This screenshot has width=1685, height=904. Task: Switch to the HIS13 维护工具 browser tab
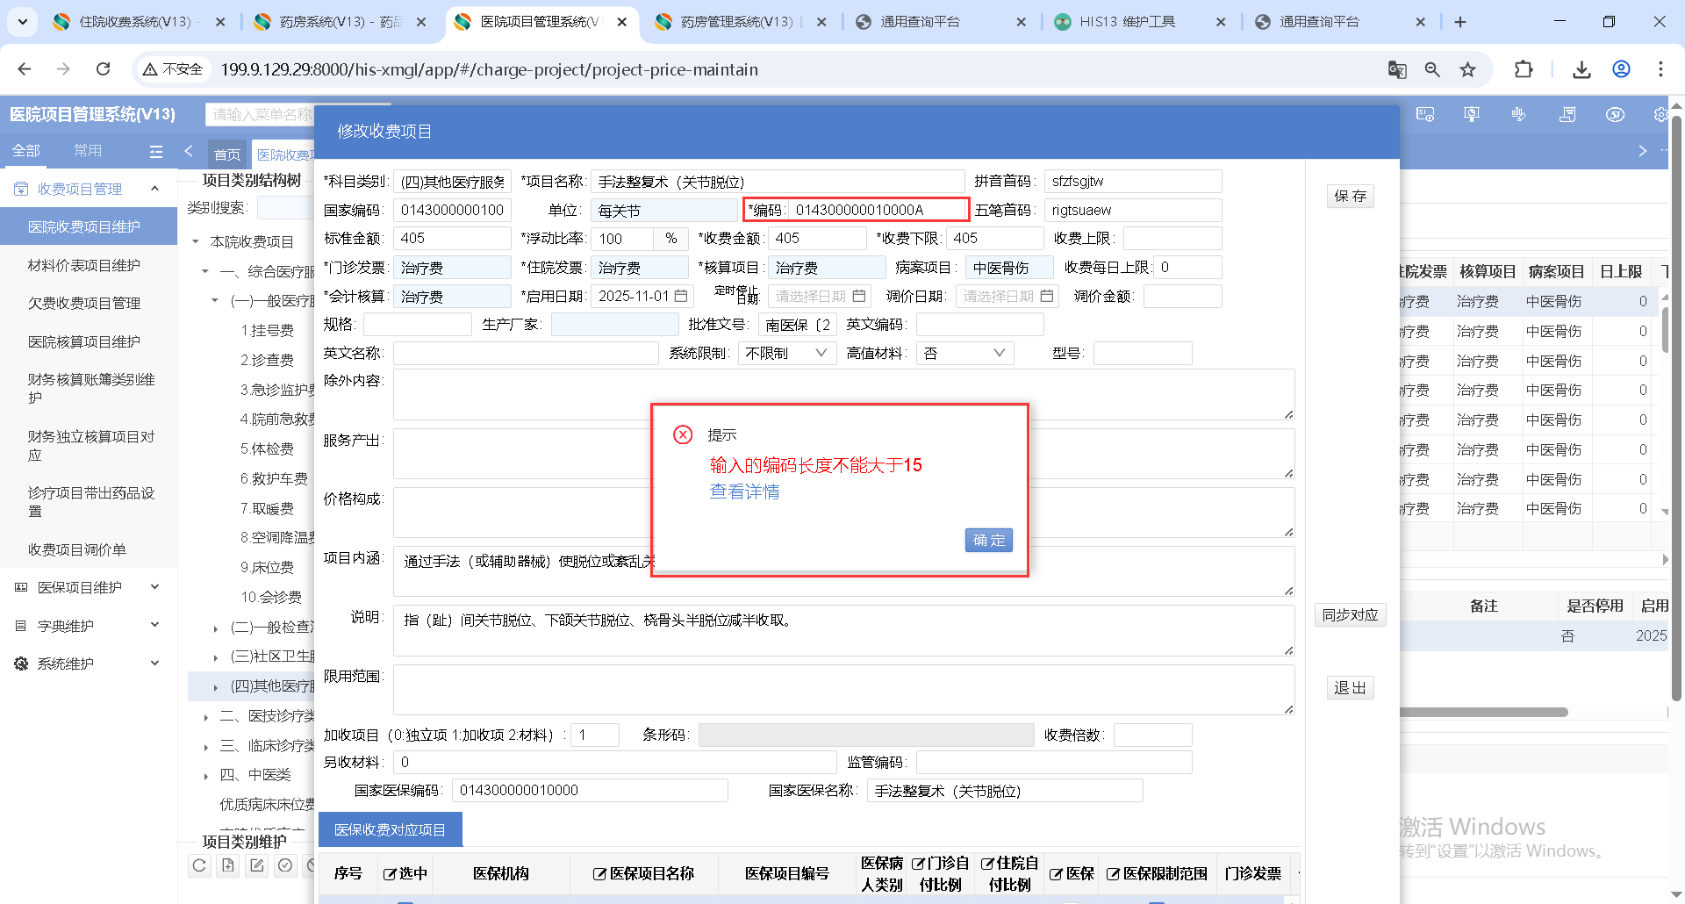click(1141, 22)
